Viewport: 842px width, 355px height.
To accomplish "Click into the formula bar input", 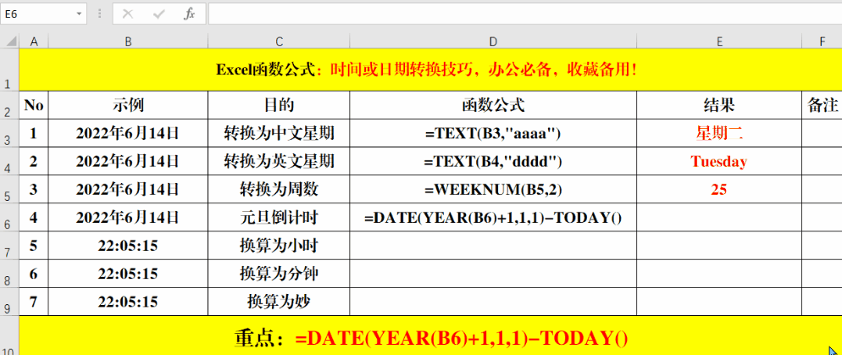I will tap(524, 14).
